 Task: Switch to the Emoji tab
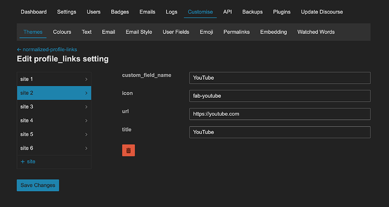206,32
